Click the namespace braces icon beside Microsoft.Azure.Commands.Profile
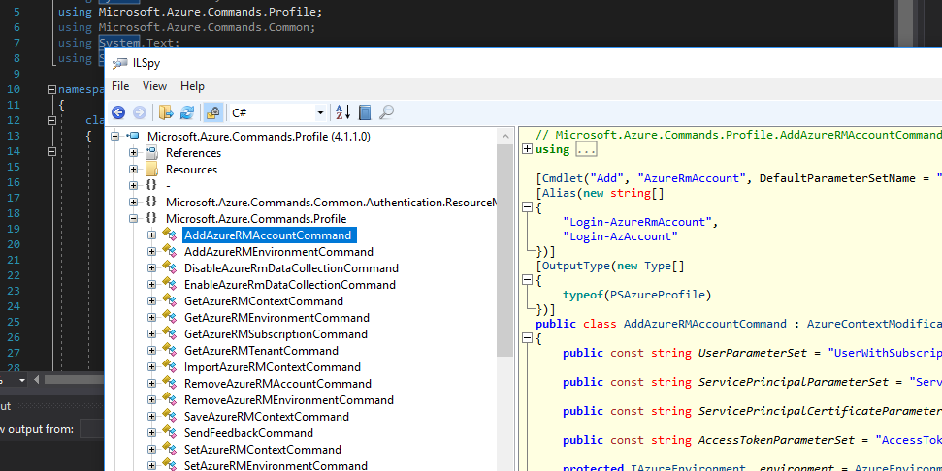 [151, 218]
